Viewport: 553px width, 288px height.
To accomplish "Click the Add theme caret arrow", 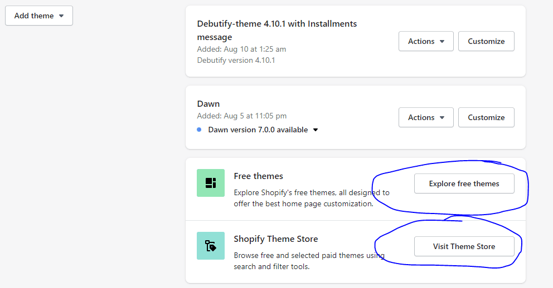I will tap(61, 16).
